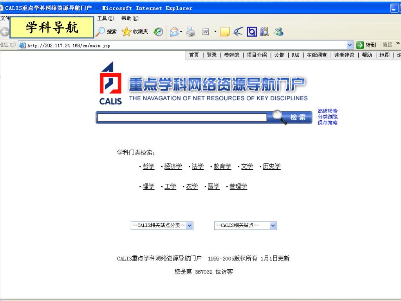
Task: Open the address bar dropdown arrow
Action: pos(350,45)
